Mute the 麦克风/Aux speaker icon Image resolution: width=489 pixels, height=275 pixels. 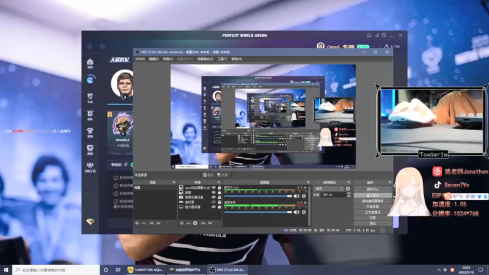[x=296, y=196]
